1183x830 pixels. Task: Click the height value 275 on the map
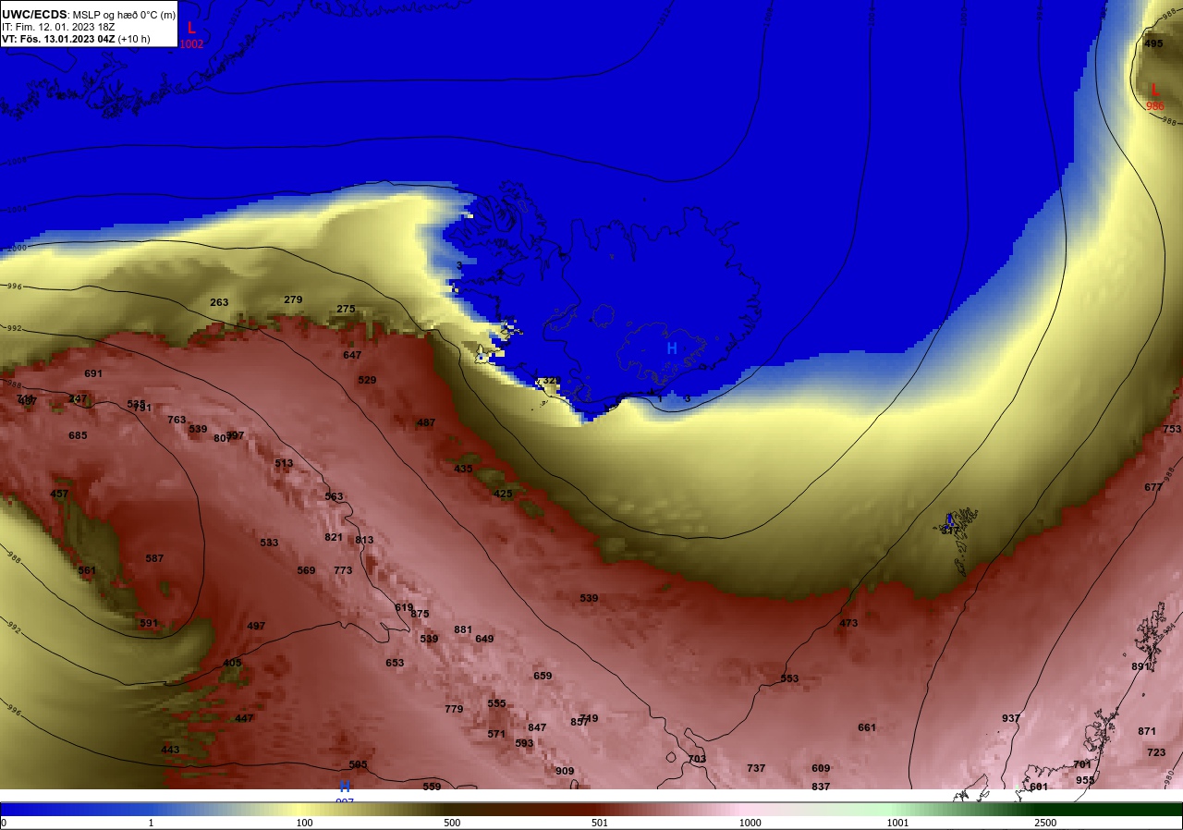point(346,310)
